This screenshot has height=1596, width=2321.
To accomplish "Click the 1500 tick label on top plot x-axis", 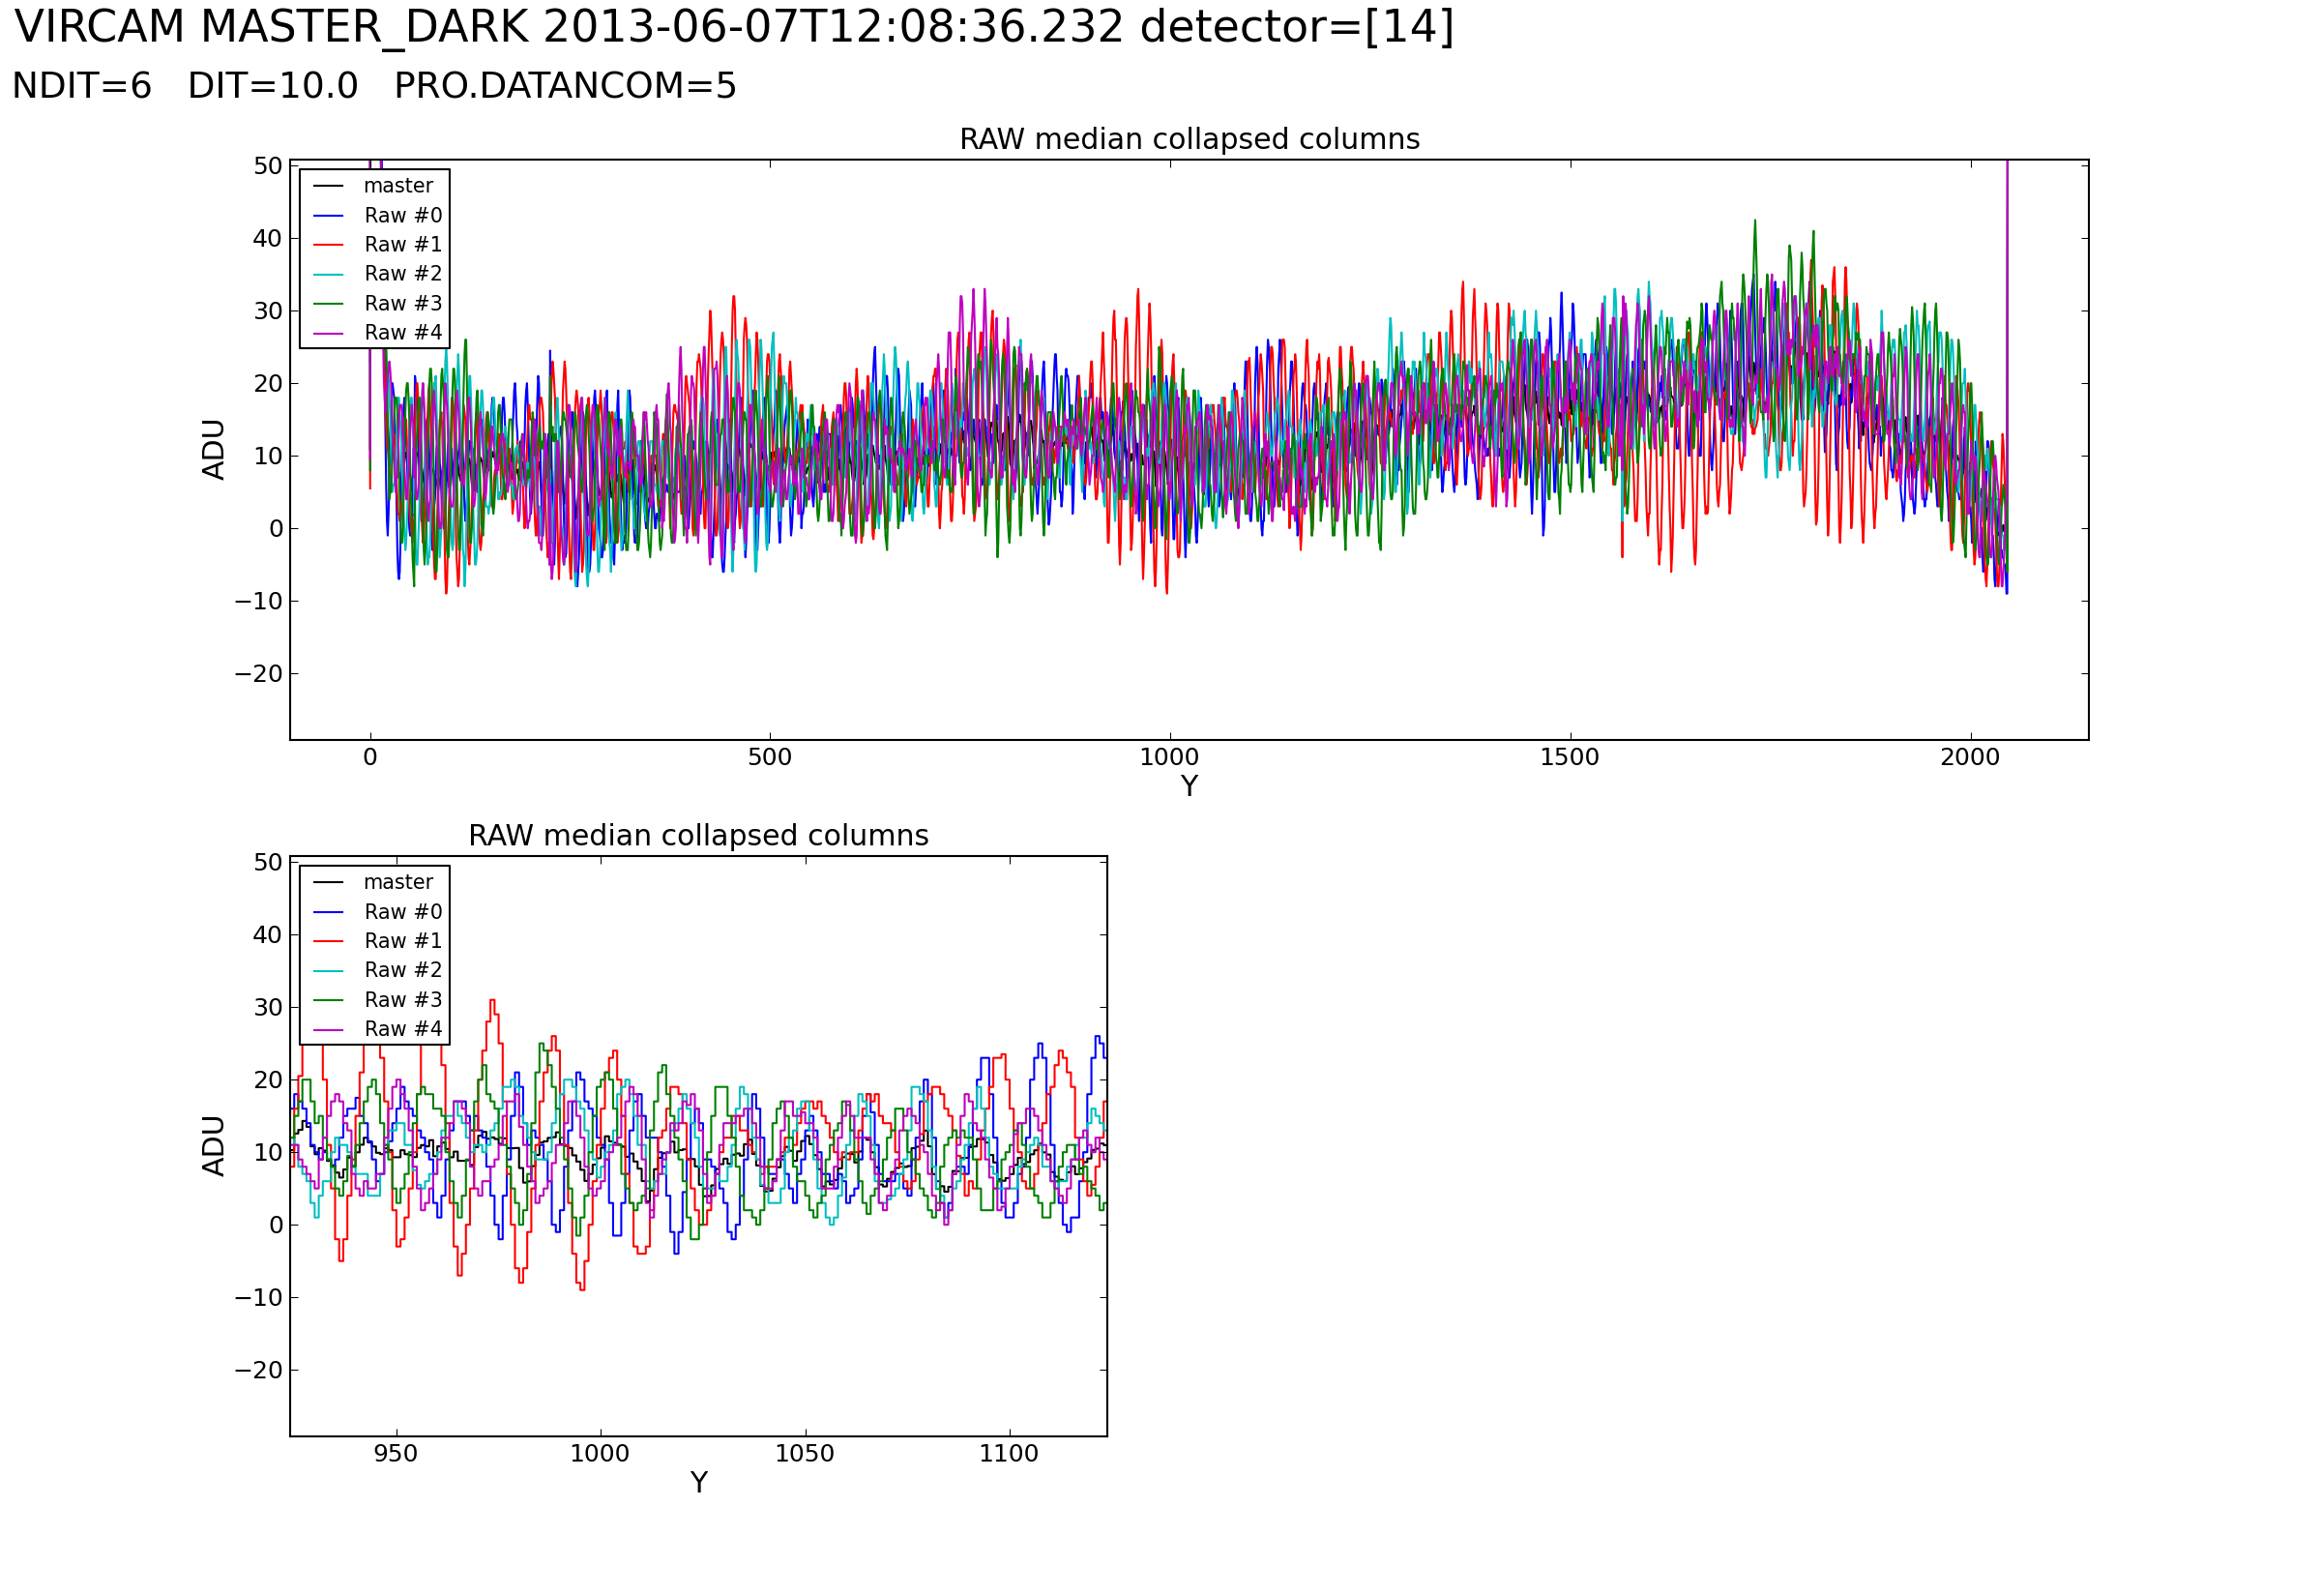I will [1570, 758].
